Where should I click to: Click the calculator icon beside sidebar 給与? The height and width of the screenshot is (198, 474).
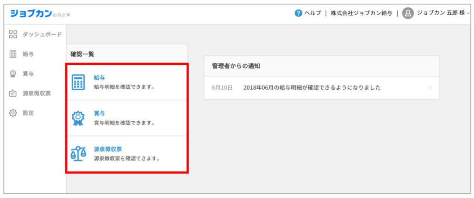tap(13, 54)
